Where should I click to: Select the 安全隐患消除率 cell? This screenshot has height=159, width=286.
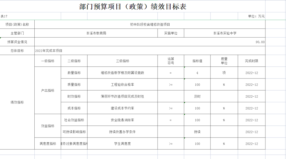[122, 120]
